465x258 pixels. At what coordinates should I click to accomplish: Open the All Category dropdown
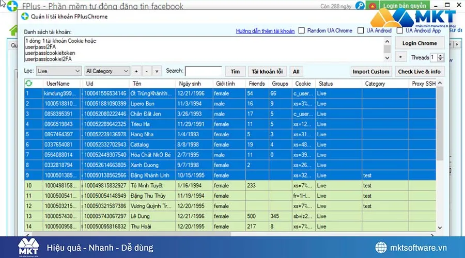click(107, 71)
